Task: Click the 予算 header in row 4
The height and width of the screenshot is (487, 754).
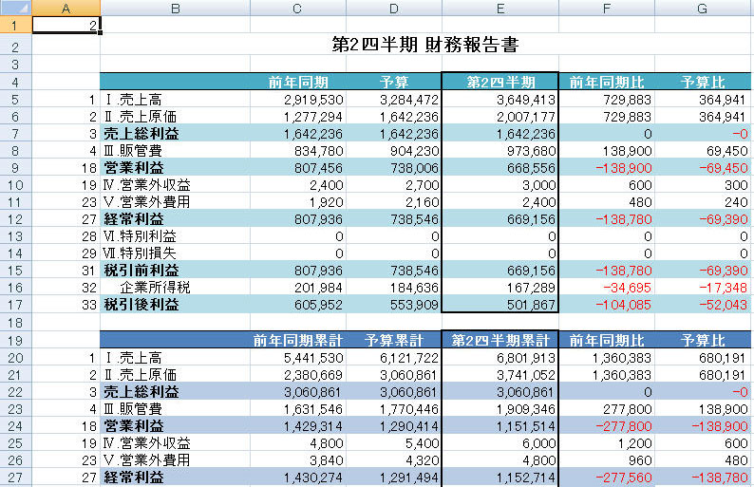Action: click(x=394, y=83)
